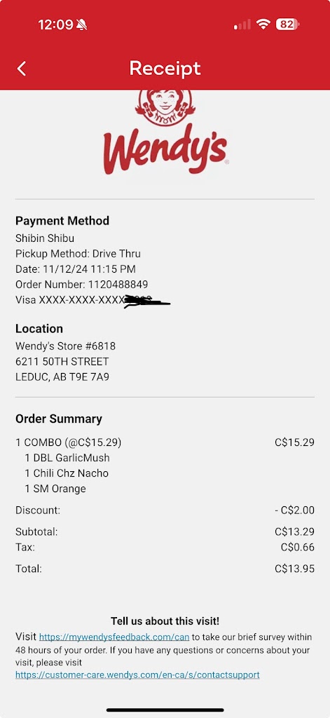Tap the Order Summary heading
This screenshot has width=330, height=718.
click(59, 419)
